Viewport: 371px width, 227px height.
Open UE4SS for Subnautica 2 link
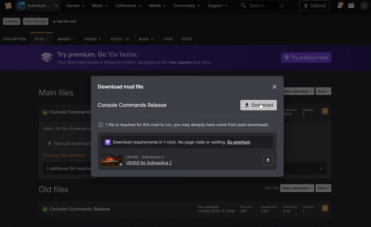(149, 163)
